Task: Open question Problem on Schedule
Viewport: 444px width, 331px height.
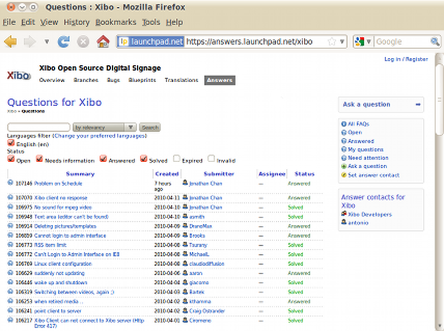Action: point(58,183)
